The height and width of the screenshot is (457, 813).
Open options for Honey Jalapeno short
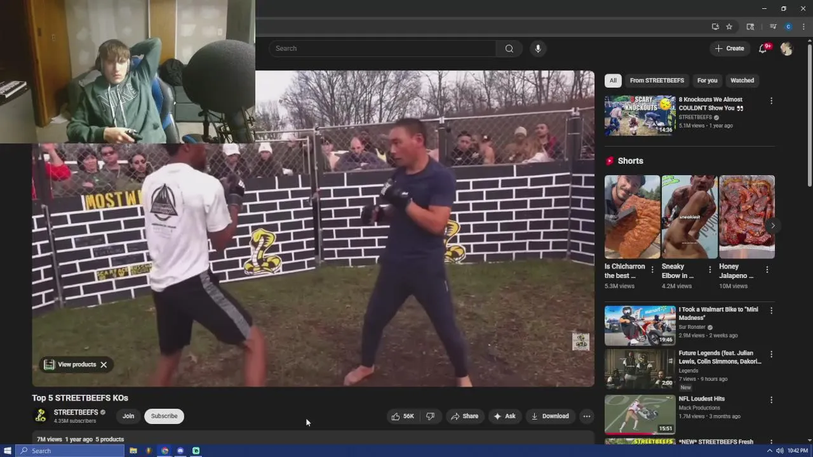(767, 270)
